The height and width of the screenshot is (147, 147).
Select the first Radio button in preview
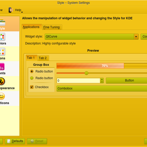[32, 71]
